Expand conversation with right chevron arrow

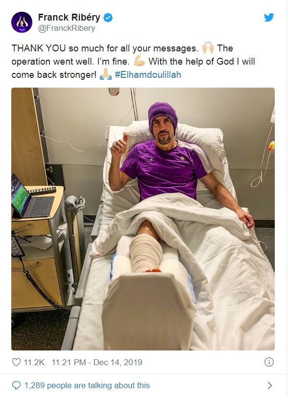point(269,385)
